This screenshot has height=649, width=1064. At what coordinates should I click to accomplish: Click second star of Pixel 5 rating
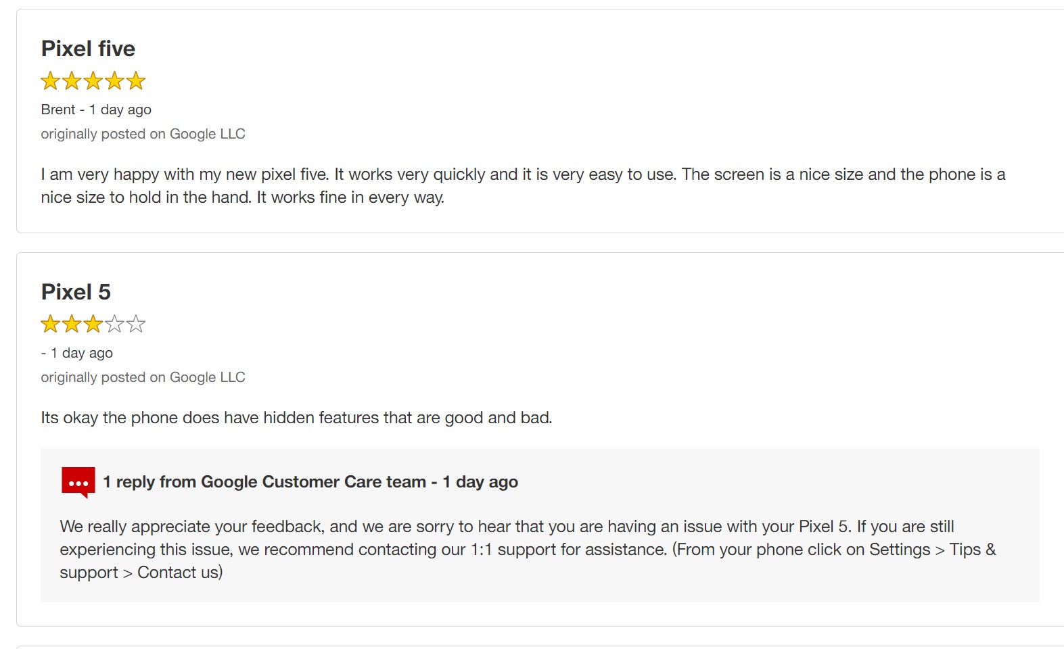point(72,324)
